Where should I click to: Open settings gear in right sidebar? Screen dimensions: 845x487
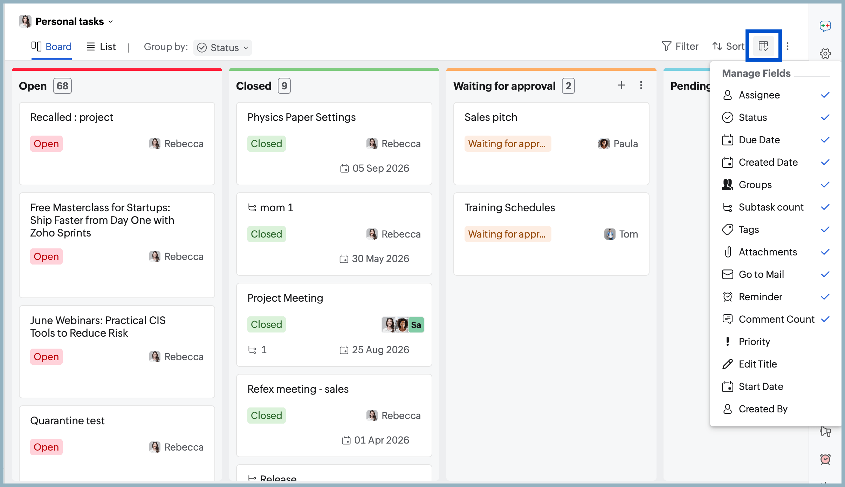point(825,54)
